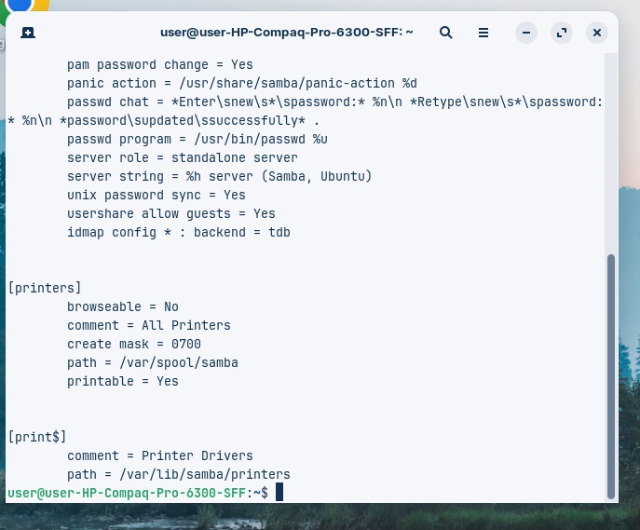This screenshot has width=640, height=530.
Task: Click the 'create mask = 0700' line
Action: 133,344
